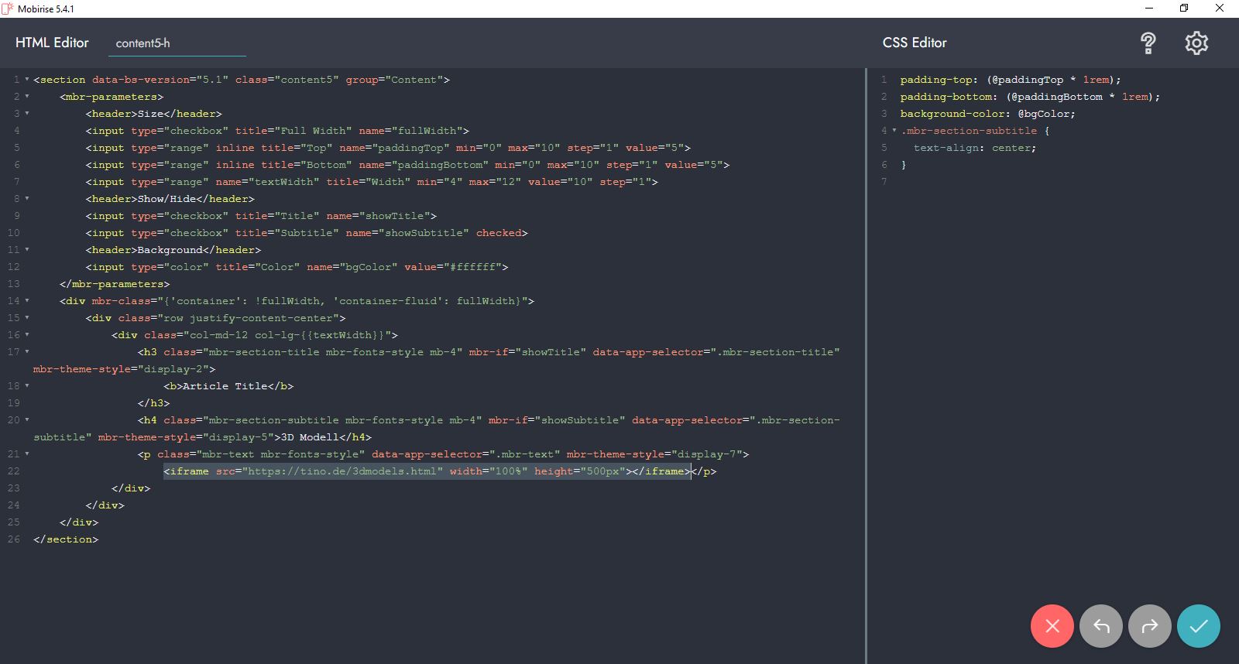Fold the .mbr-section-subtitle CSS rule
The image size is (1239, 664).
[x=894, y=131]
